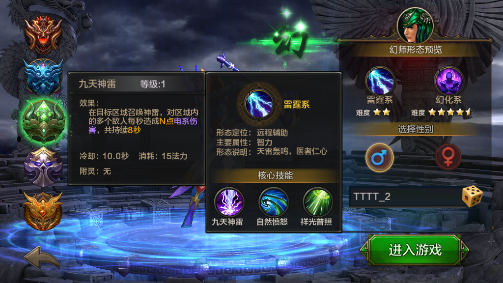Screen dimensions: 503x283
Task: Select the glowing green mask class icon
Action: click(x=44, y=121)
